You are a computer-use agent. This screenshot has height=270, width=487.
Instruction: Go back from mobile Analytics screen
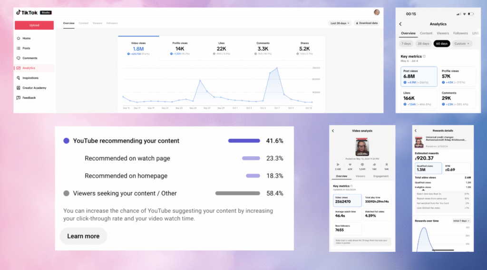(400, 24)
